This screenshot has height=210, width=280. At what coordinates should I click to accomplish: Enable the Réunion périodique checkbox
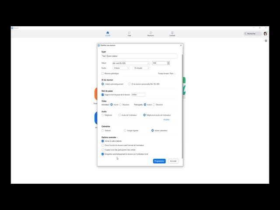(x=103, y=73)
